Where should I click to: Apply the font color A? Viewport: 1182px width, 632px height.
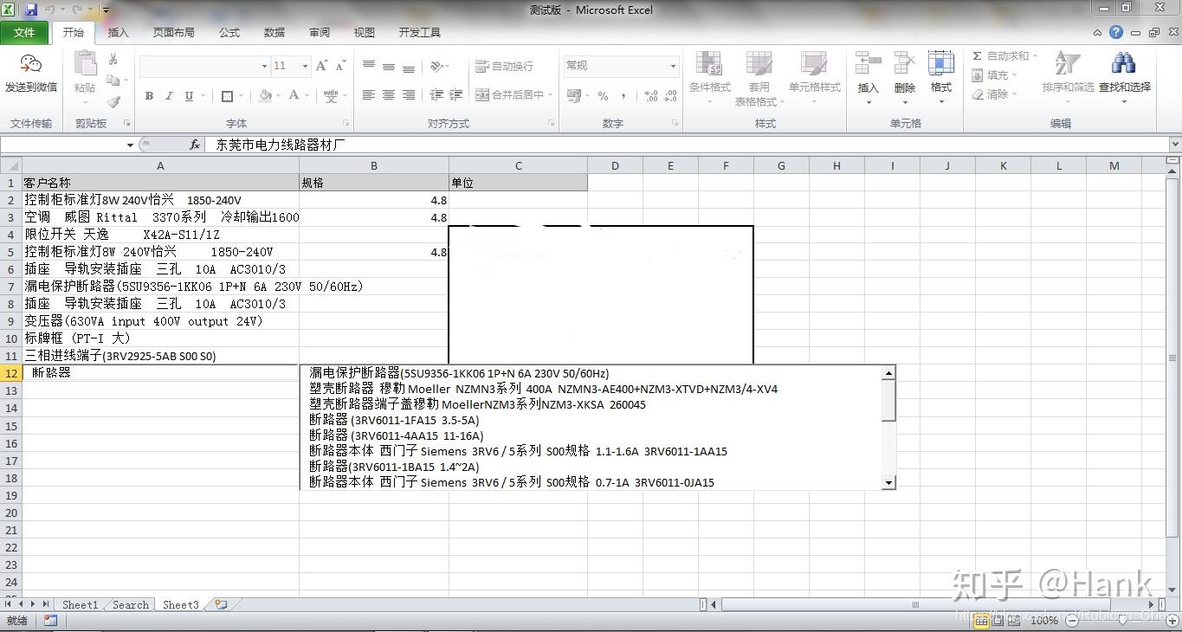pos(294,96)
